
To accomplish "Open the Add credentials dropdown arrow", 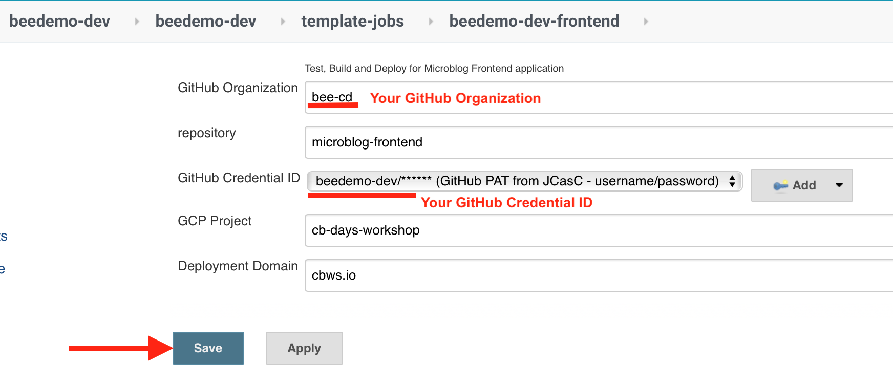I will pos(839,185).
